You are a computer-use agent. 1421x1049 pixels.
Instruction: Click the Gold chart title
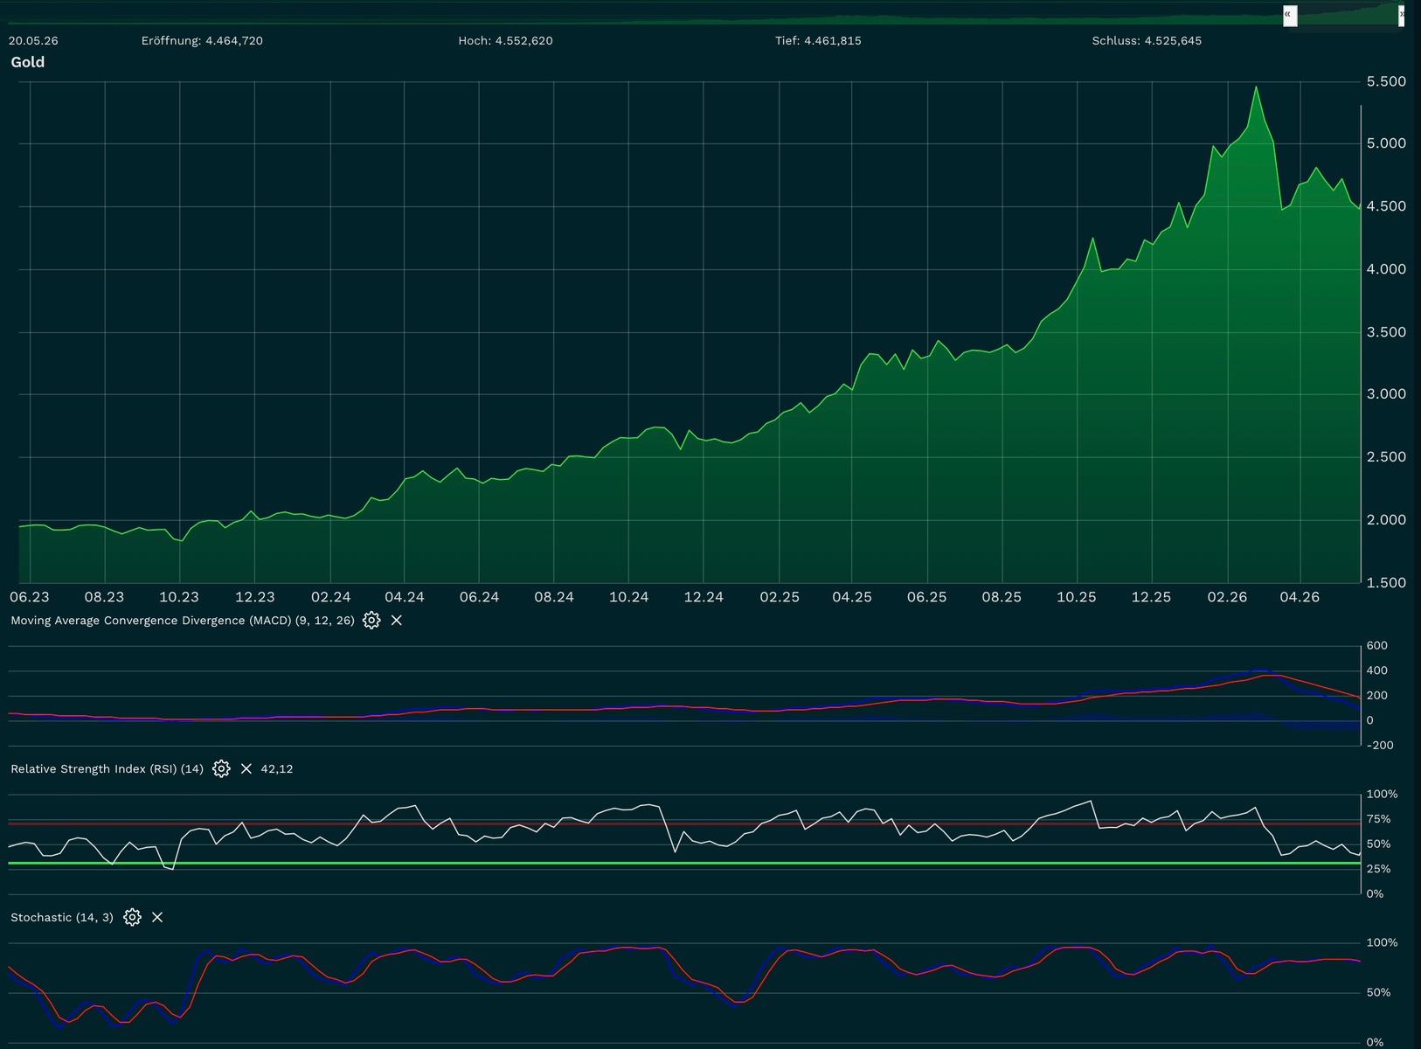point(28,62)
